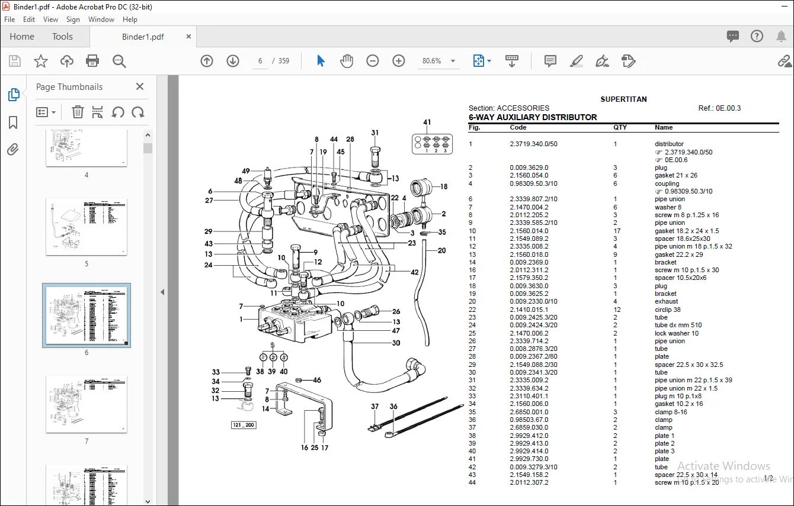
Task: Select the page 6 thumbnail
Action: click(x=87, y=315)
